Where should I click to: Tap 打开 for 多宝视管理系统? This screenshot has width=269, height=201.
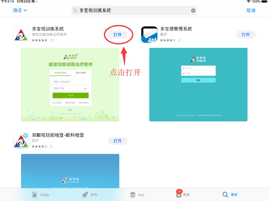tap(246, 35)
